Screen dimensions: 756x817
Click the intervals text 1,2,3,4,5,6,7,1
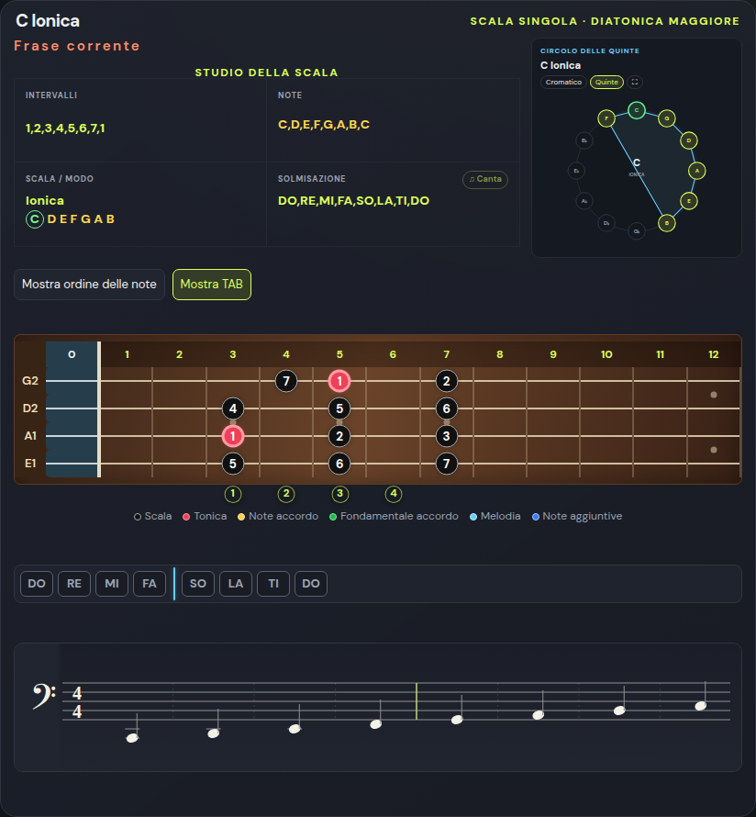click(x=65, y=129)
